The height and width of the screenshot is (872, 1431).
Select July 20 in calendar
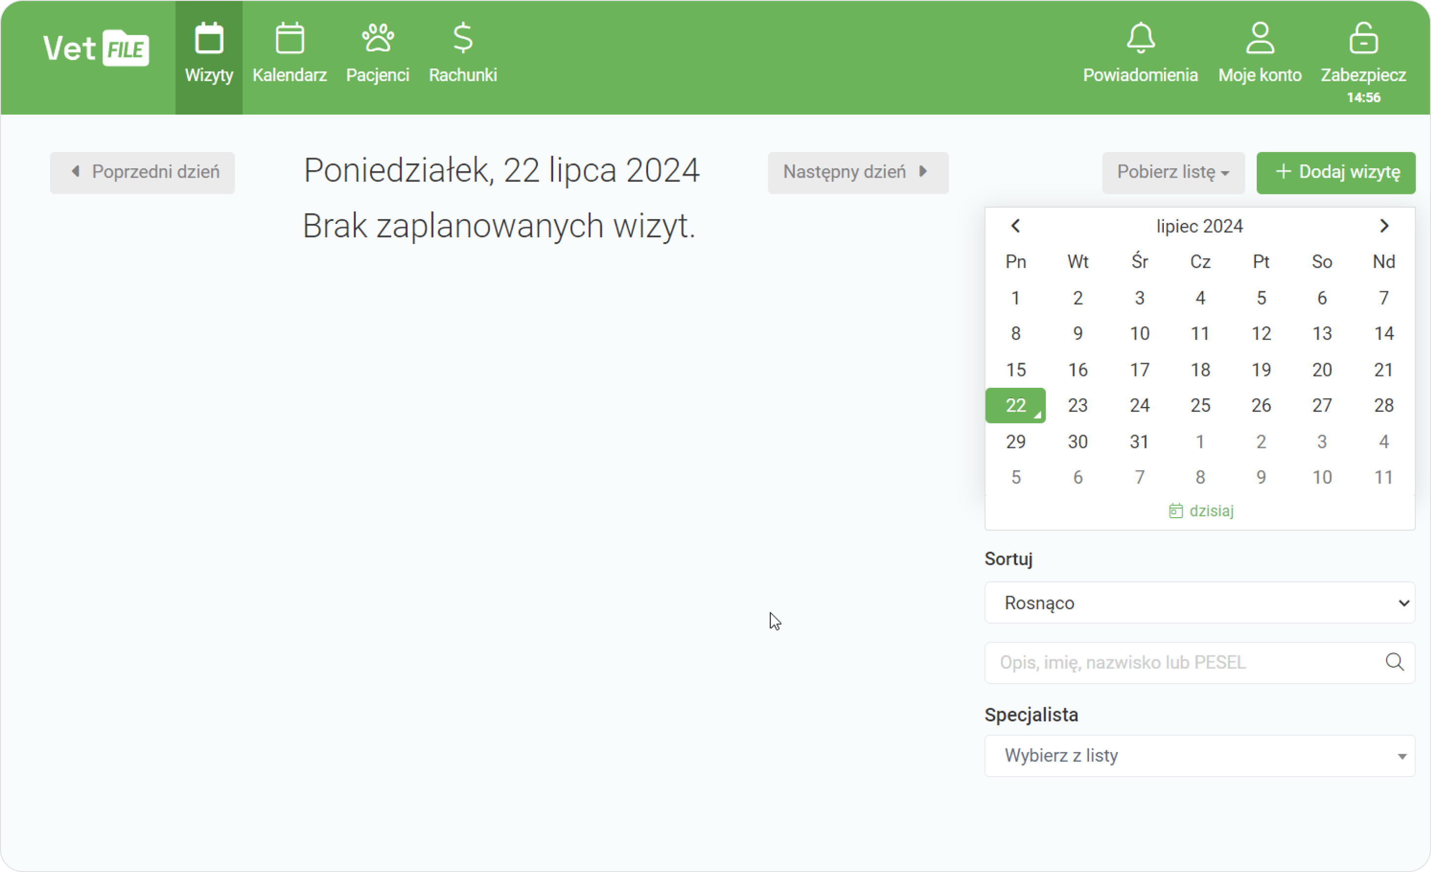click(x=1322, y=370)
